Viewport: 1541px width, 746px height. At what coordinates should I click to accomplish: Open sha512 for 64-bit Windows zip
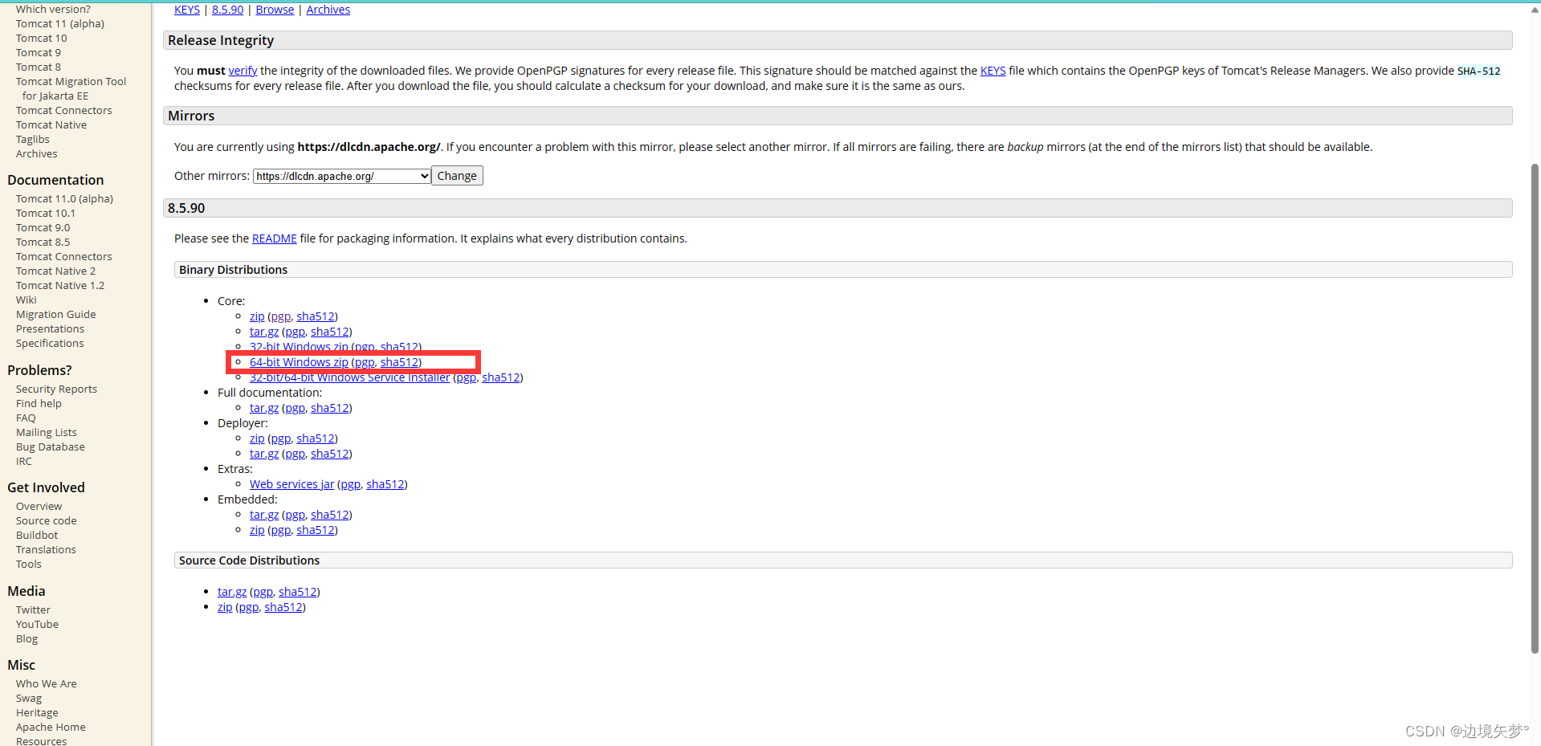(x=399, y=362)
